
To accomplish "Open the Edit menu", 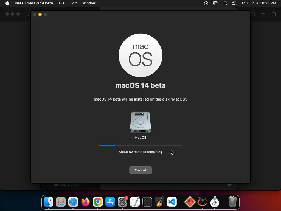I will (74, 3).
